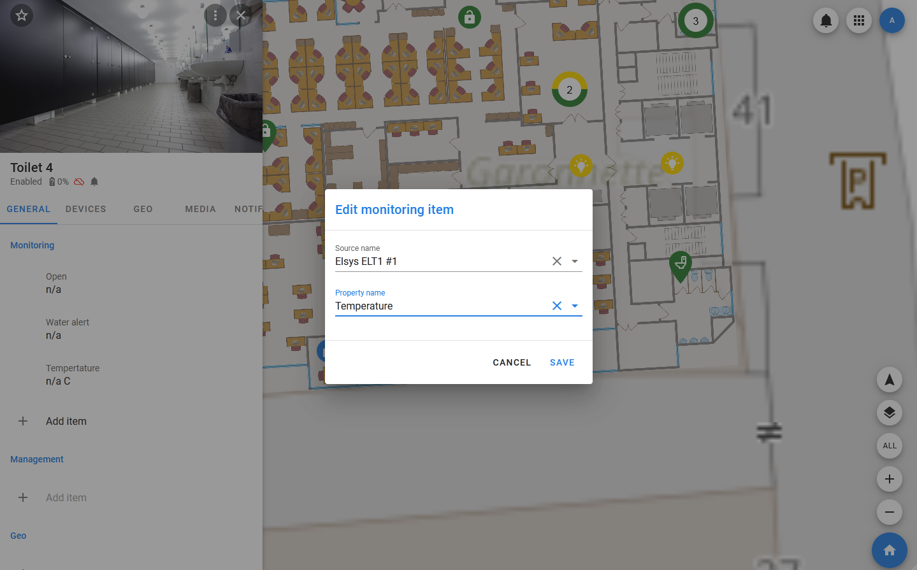Open the apps grid menu

859,21
